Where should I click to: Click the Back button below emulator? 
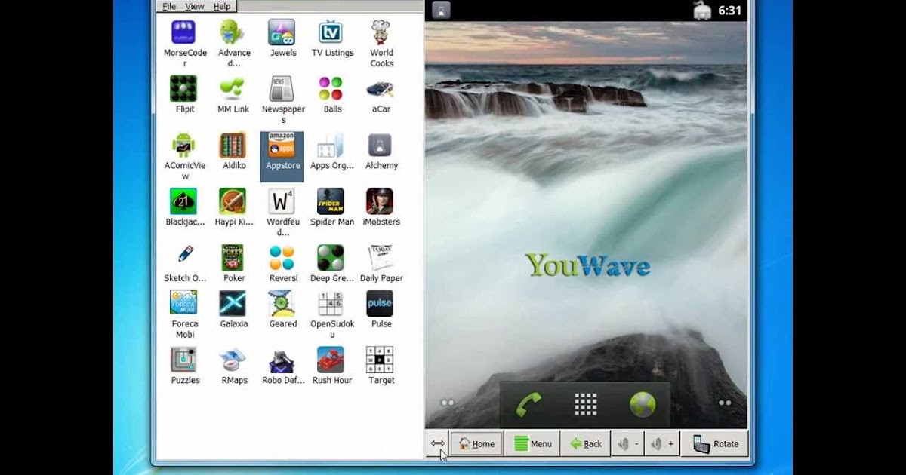pos(586,444)
